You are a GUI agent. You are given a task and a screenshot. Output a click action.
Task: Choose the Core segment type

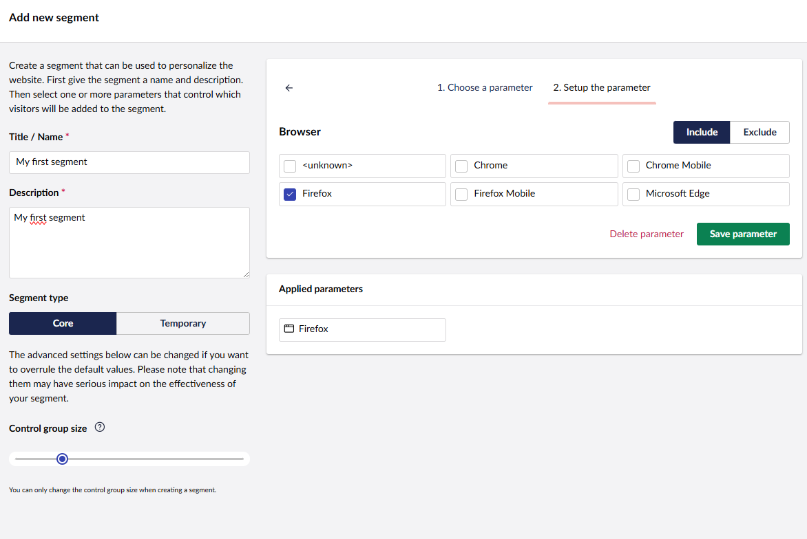[x=63, y=323]
